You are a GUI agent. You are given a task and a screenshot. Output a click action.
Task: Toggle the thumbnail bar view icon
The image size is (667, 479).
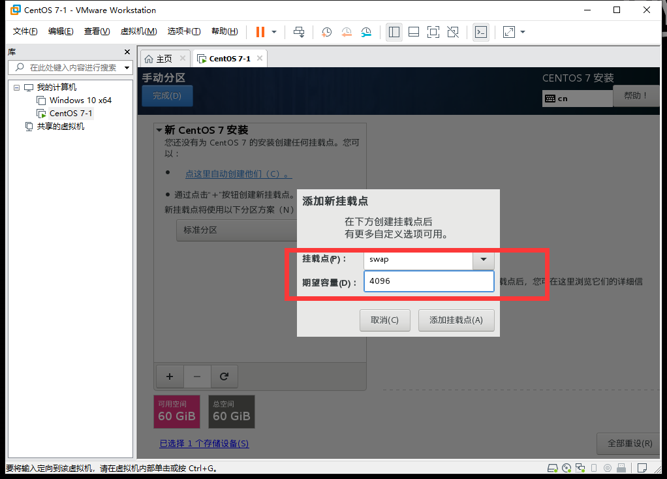point(414,32)
